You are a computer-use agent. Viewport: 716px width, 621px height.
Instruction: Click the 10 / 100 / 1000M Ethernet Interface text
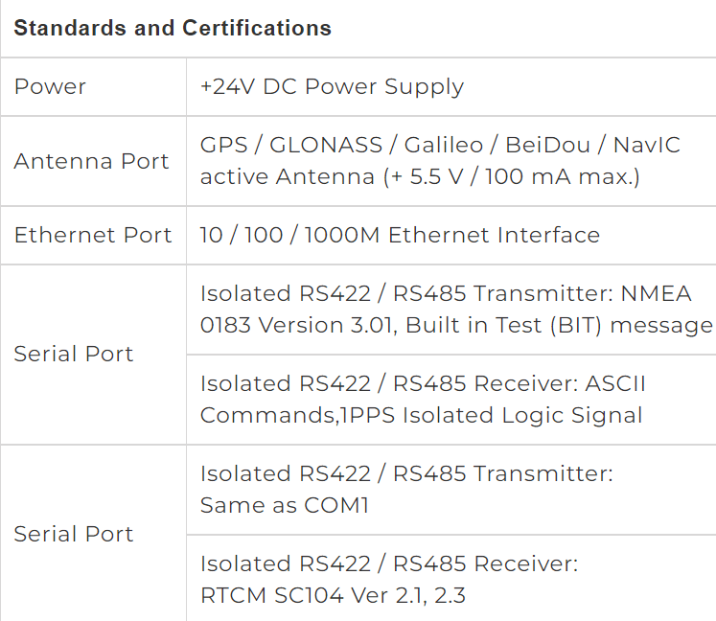click(400, 235)
